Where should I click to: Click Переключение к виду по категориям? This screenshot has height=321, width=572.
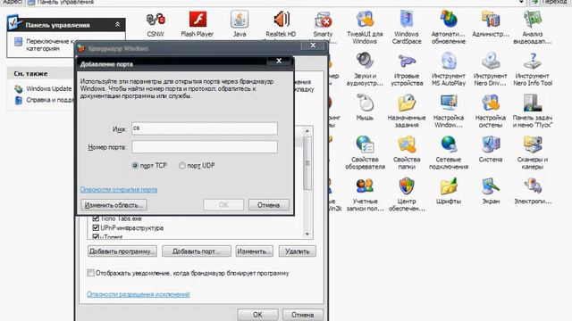pos(50,45)
